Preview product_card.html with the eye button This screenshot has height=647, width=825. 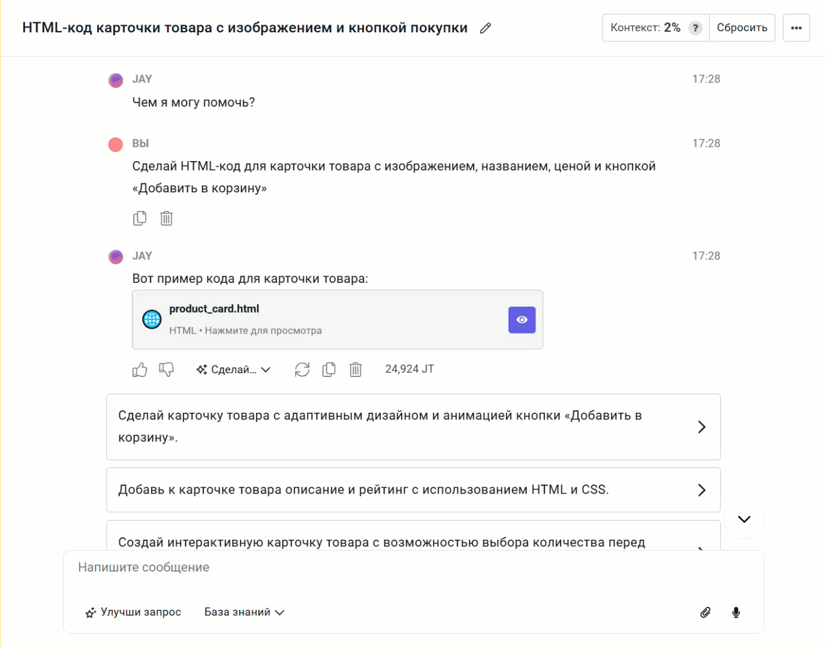522,320
